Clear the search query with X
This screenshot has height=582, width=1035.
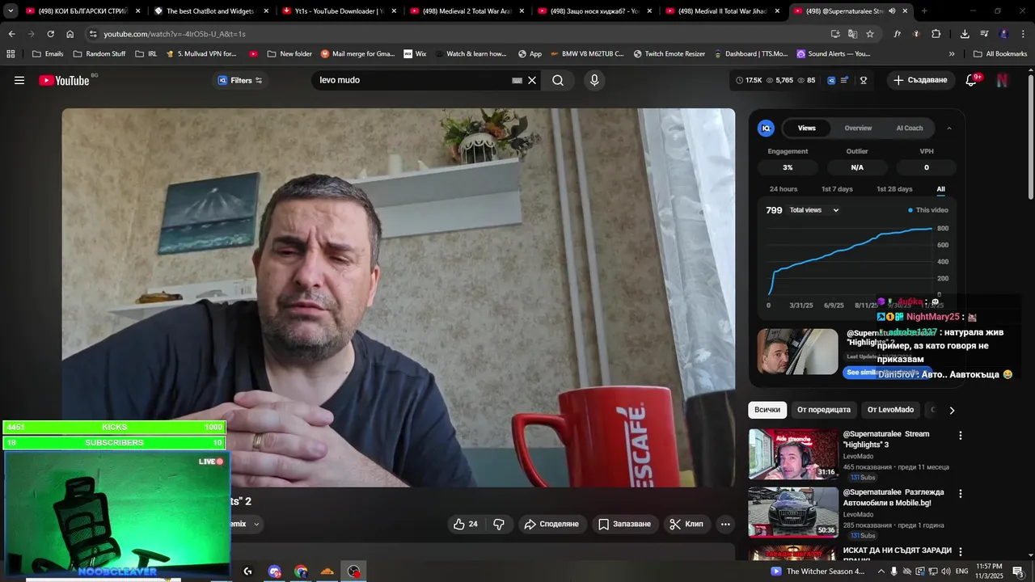(x=532, y=80)
